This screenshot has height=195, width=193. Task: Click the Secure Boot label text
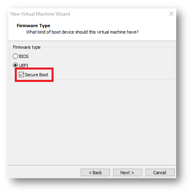(x=36, y=75)
